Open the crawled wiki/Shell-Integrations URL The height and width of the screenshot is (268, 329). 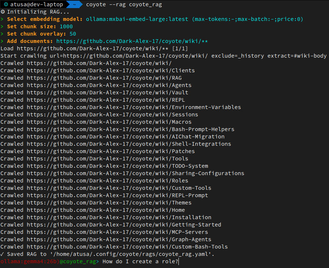129,144
